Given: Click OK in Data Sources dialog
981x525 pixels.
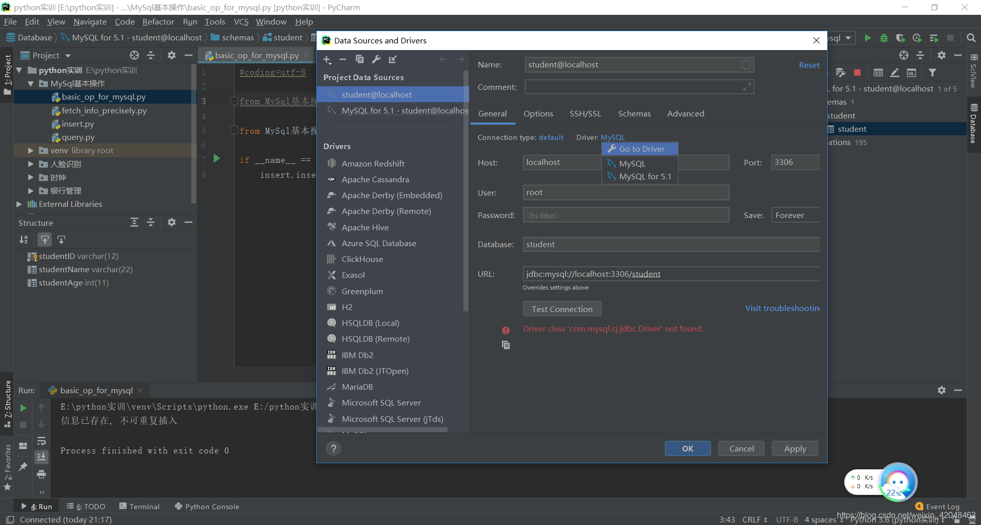Looking at the screenshot, I should 688,448.
